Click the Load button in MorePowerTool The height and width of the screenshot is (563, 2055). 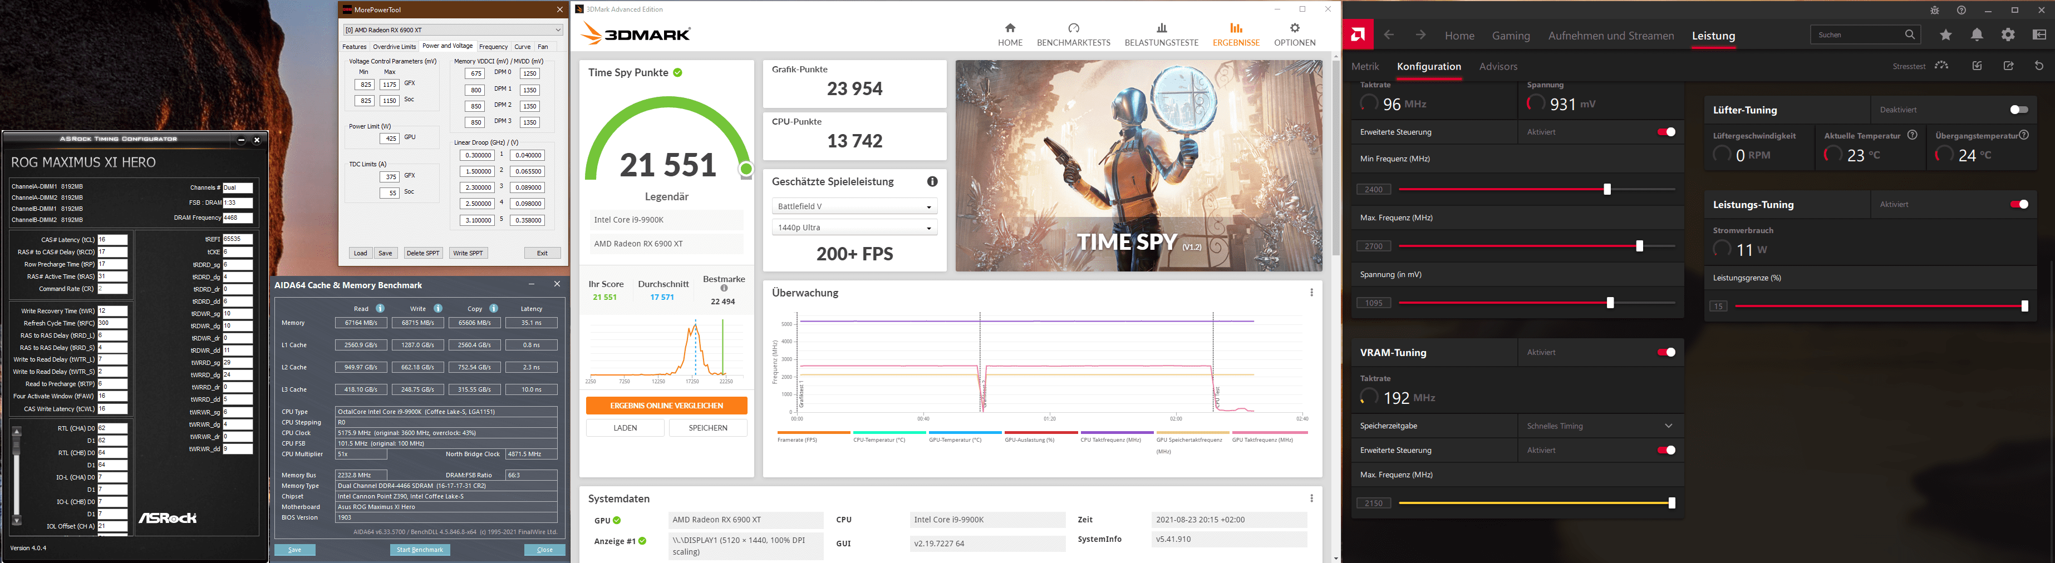361,253
